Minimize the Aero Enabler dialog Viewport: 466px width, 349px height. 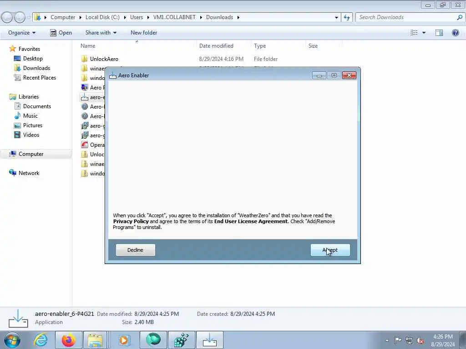click(319, 75)
